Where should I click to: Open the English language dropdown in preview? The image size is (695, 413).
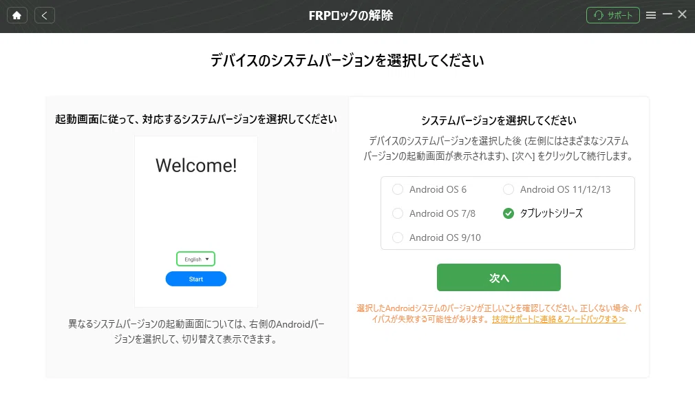click(196, 259)
